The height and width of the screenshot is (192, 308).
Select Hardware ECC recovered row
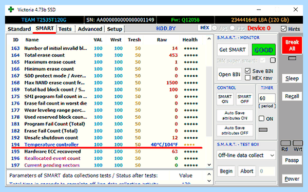click(106, 152)
